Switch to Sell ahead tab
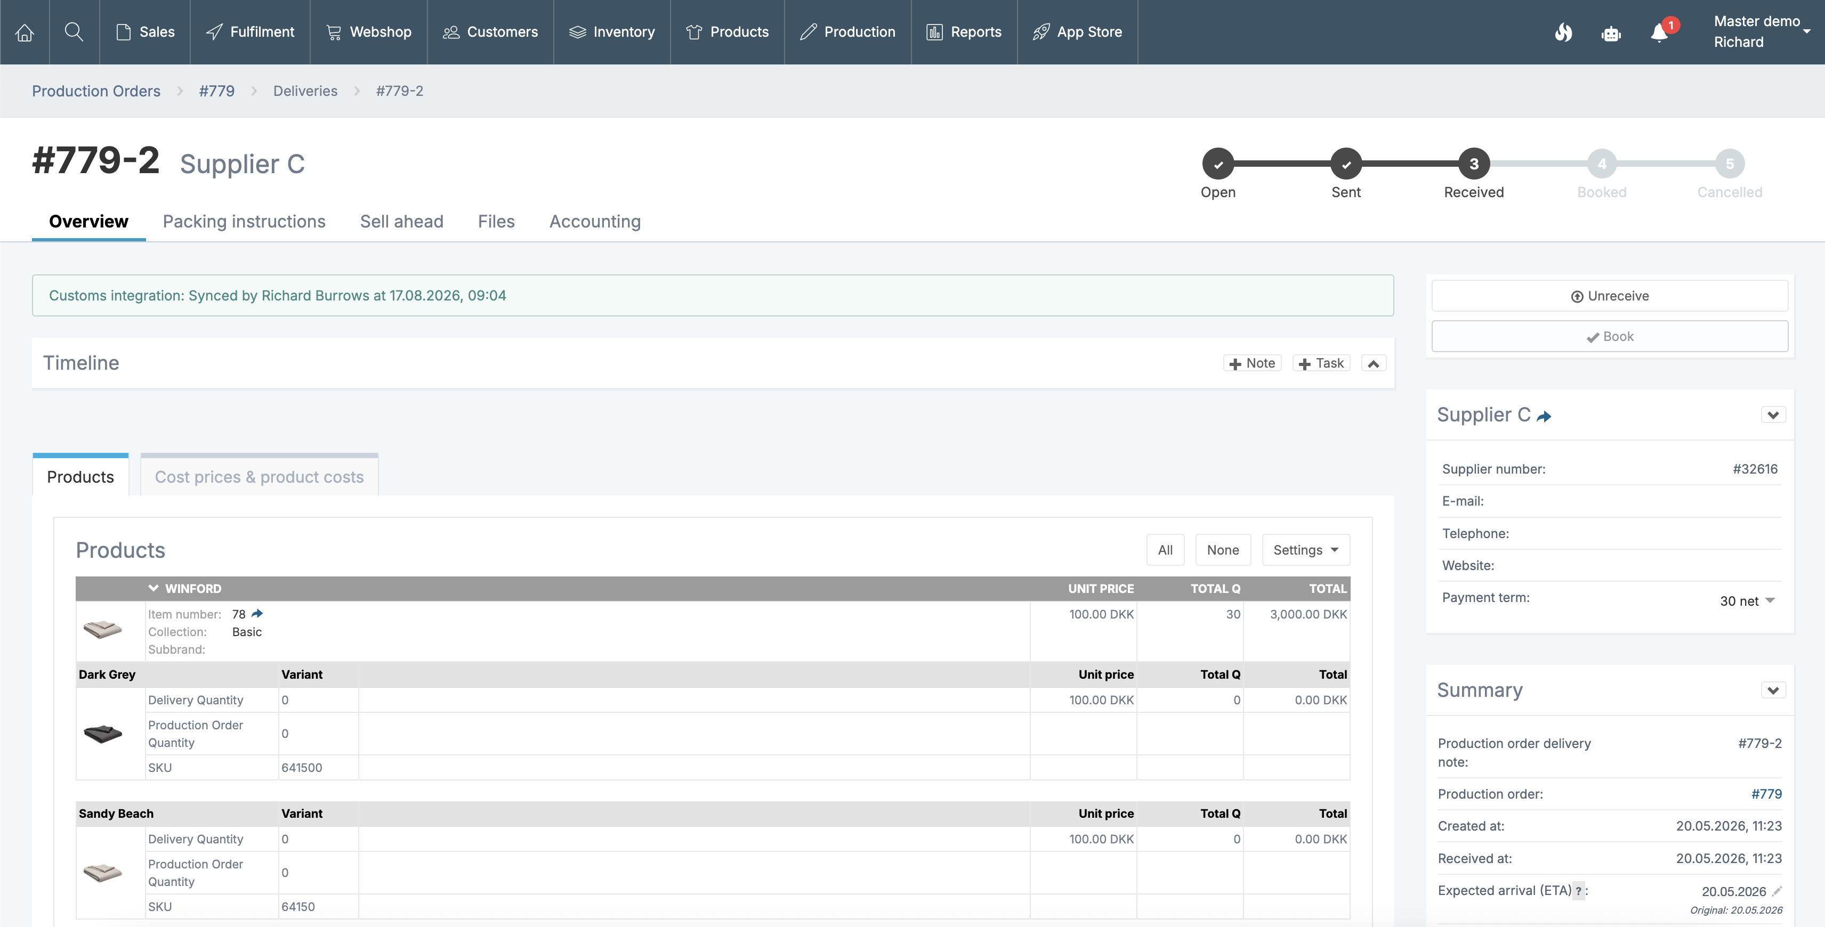This screenshot has width=1825, height=927. (x=402, y=222)
